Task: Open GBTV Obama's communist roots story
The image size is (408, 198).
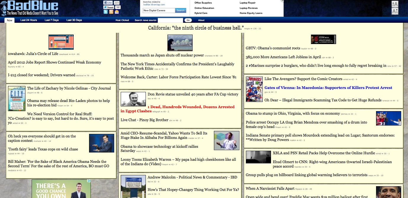Action: point(273,48)
